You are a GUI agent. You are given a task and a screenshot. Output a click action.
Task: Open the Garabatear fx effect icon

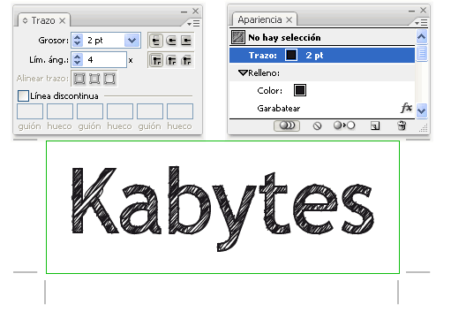(x=406, y=108)
